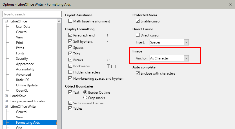Screen dimensions: 235x129
Task: Select Border Outline radio button
Action: coord(85,93)
